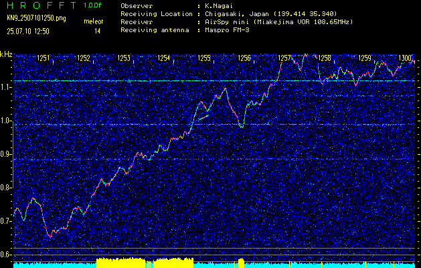The height and width of the screenshot is (268, 421).
Task: Click the date stamp 25.07.10 12:50
Action: [x=28, y=31]
